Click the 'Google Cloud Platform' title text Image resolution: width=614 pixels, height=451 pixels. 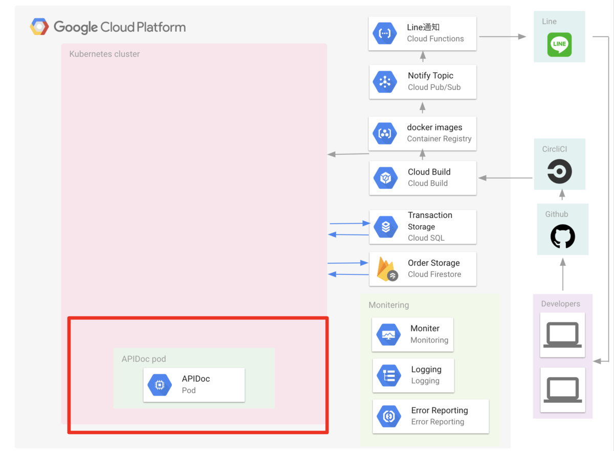click(120, 27)
